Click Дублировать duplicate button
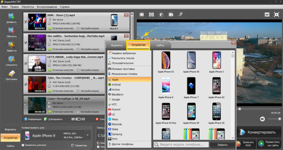 click(x=54, y=119)
